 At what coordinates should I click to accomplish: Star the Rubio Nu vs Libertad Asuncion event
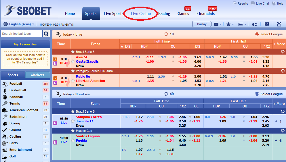click(73, 81)
